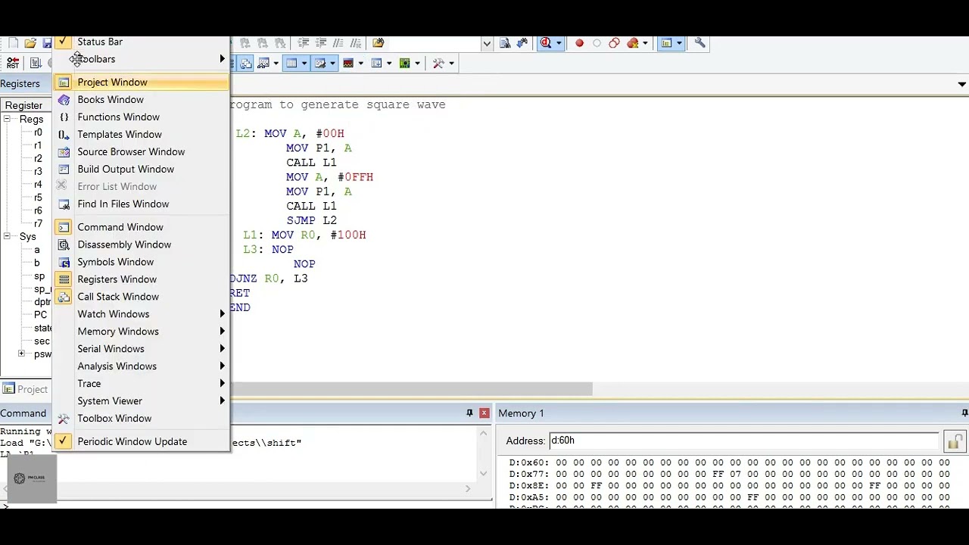Click the Find in Files toolbar icon

point(378,43)
